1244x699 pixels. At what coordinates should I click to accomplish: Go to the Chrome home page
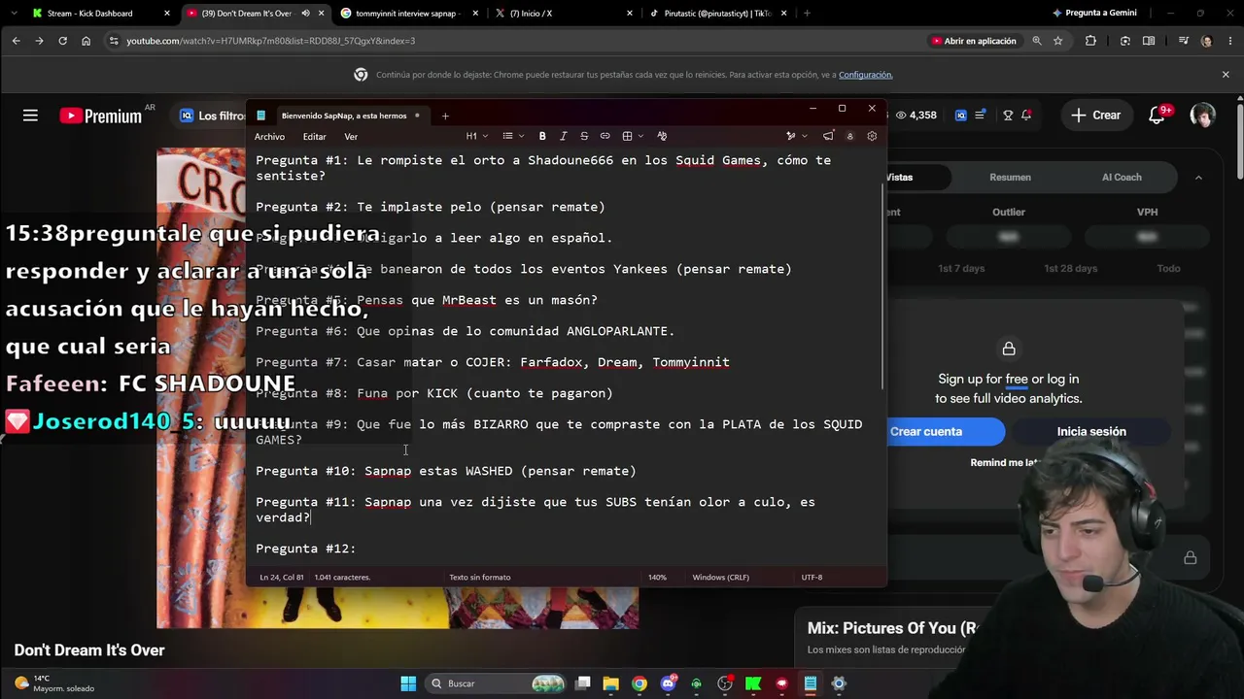point(86,41)
